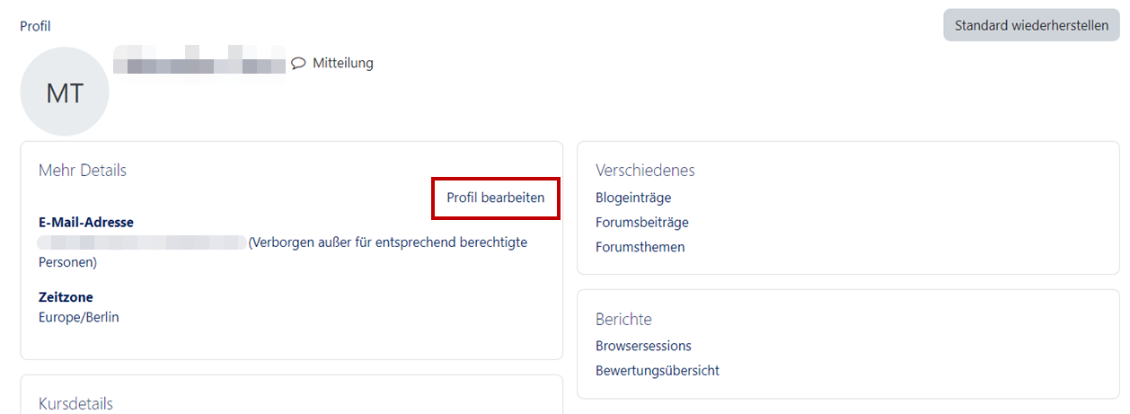Screen dimensions: 1130x414
Task: Click the MT user avatar circle
Action: click(x=65, y=92)
